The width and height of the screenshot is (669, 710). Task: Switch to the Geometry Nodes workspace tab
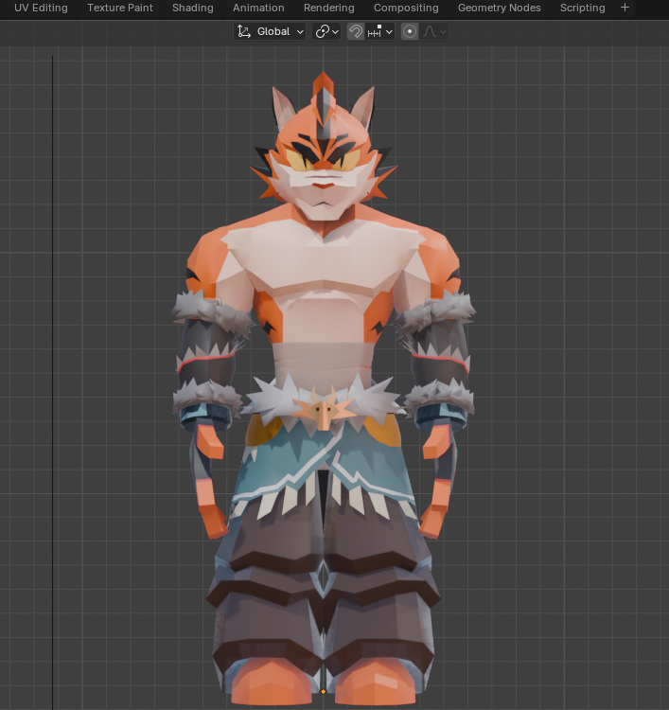500,8
